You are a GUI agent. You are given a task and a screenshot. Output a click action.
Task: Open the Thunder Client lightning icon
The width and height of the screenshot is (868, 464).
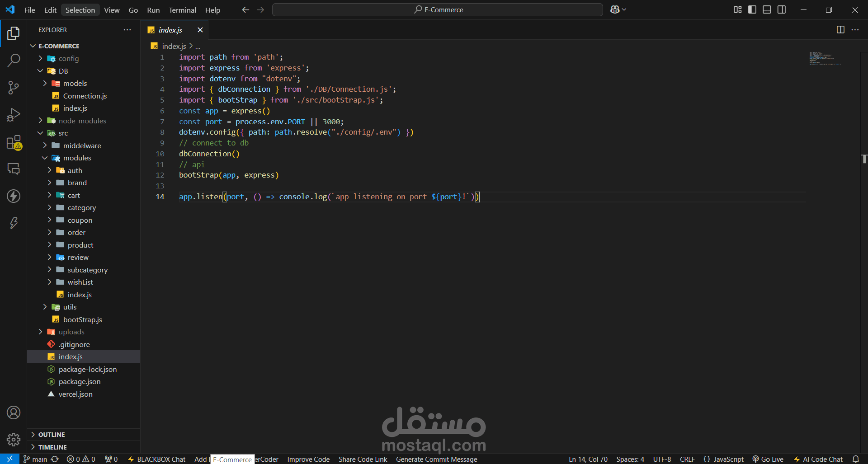[x=14, y=196]
